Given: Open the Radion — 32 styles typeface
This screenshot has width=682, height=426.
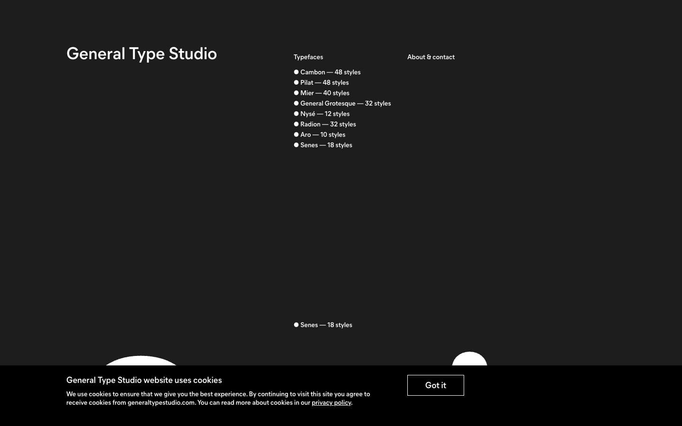Looking at the screenshot, I should [328, 124].
